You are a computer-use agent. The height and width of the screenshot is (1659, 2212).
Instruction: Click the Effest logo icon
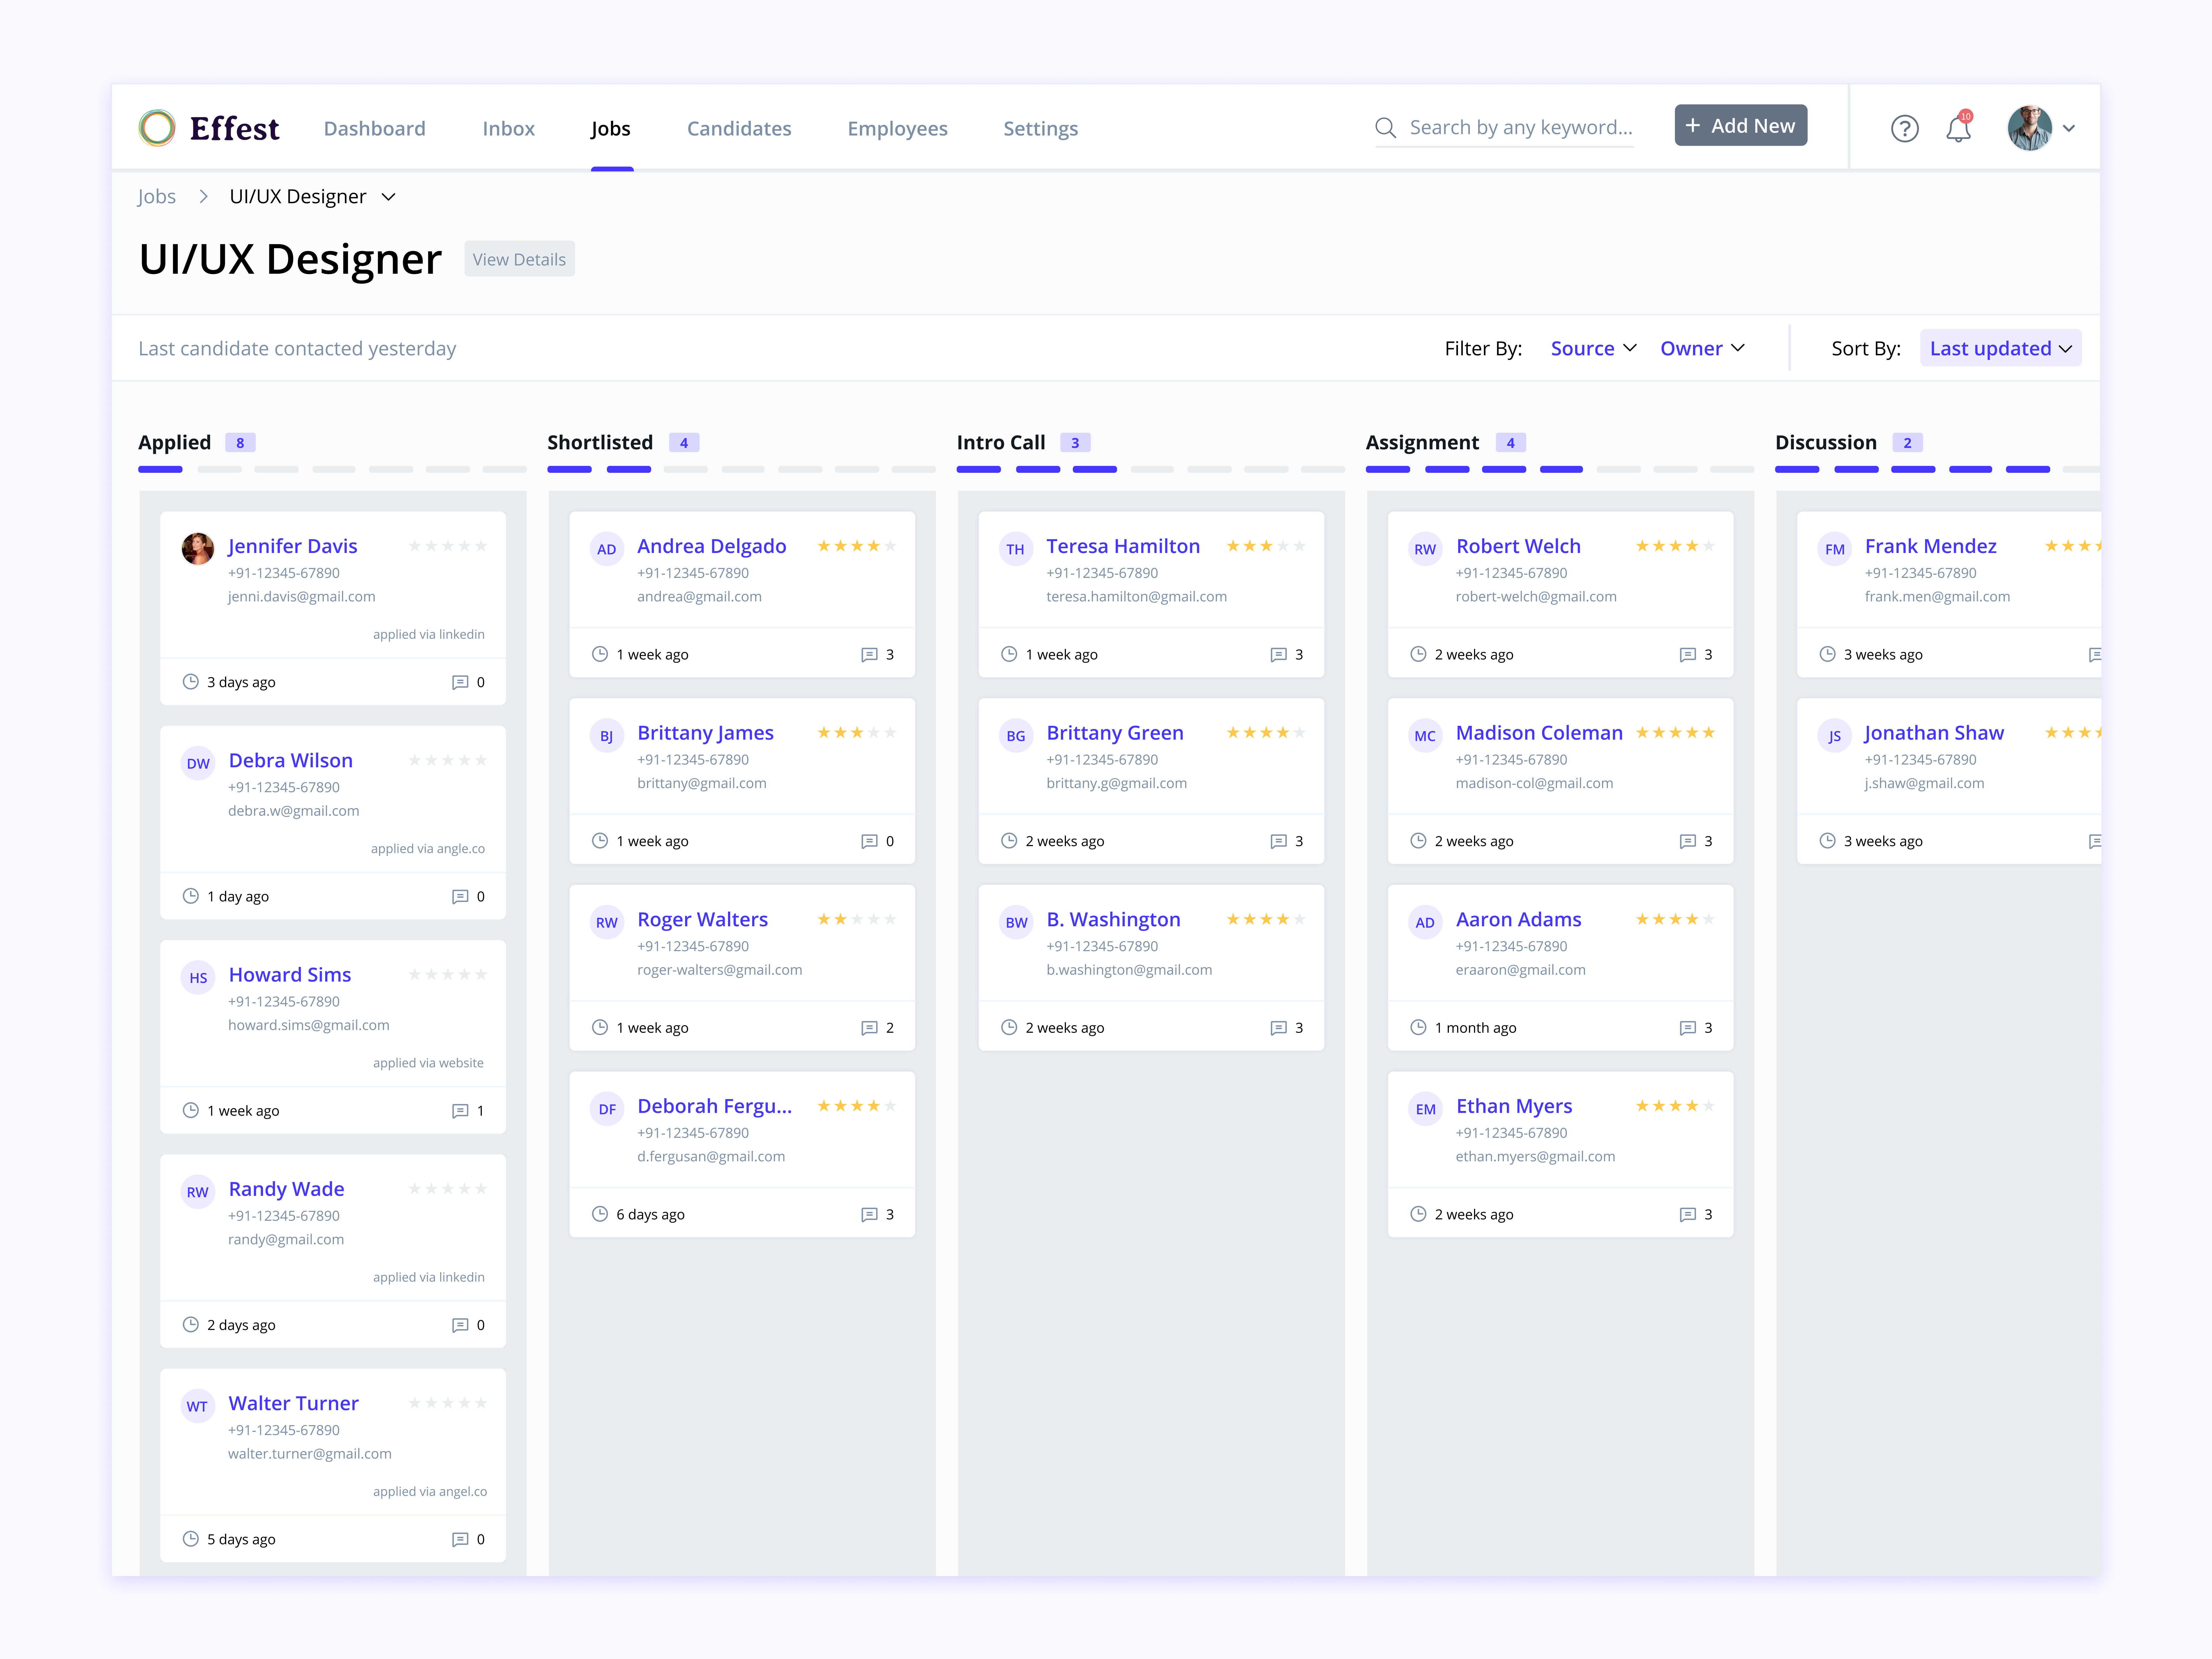157,128
